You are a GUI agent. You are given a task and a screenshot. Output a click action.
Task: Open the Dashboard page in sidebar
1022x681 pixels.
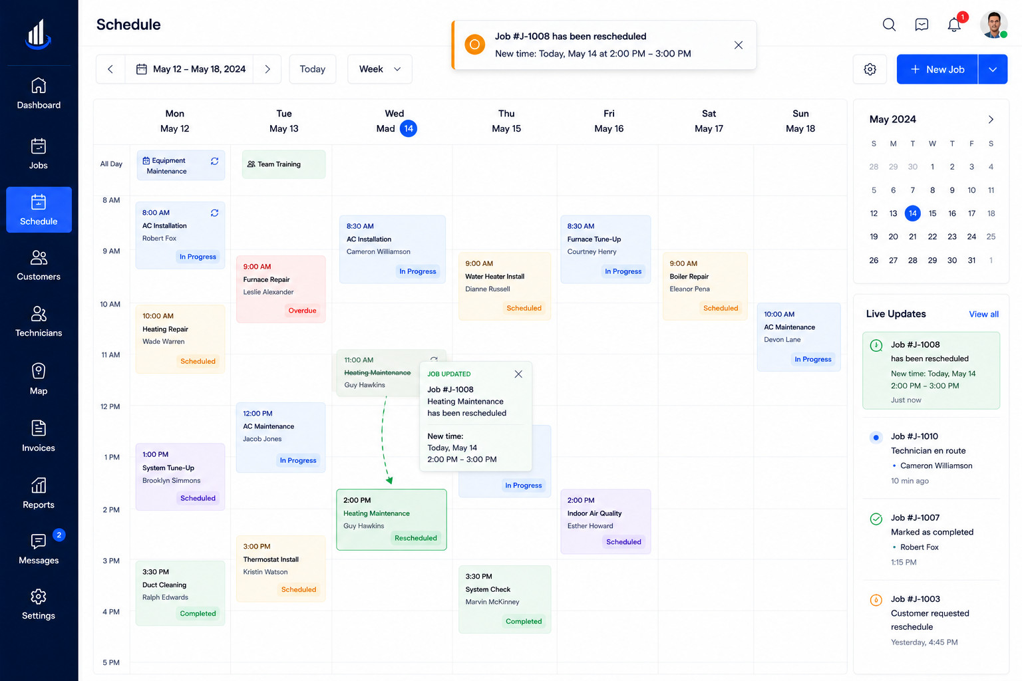tap(39, 94)
